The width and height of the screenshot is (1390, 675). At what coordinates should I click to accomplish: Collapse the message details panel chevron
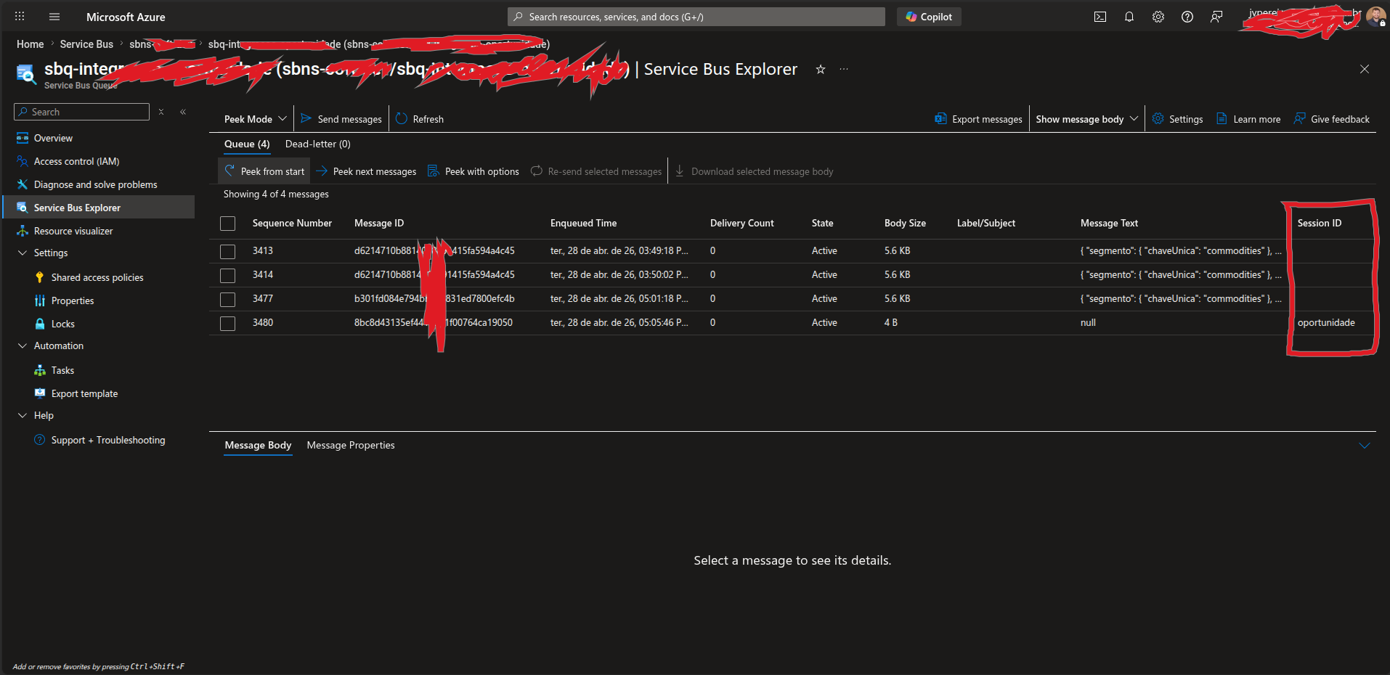coord(1365,446)
